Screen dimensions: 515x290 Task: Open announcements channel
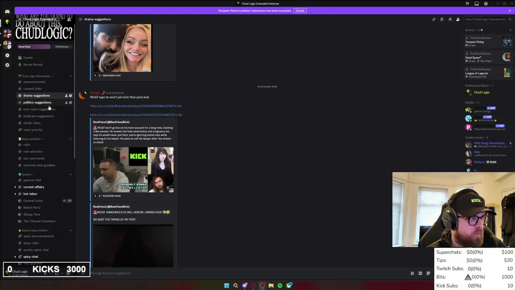pyautogui.click(x=34, y=82)
